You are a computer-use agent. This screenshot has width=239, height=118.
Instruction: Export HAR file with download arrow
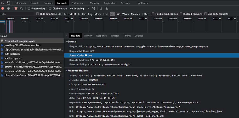tap(106, 9)
